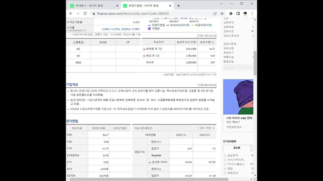
Task: Click the PBR value 0.98
Action: pos(106,142)
